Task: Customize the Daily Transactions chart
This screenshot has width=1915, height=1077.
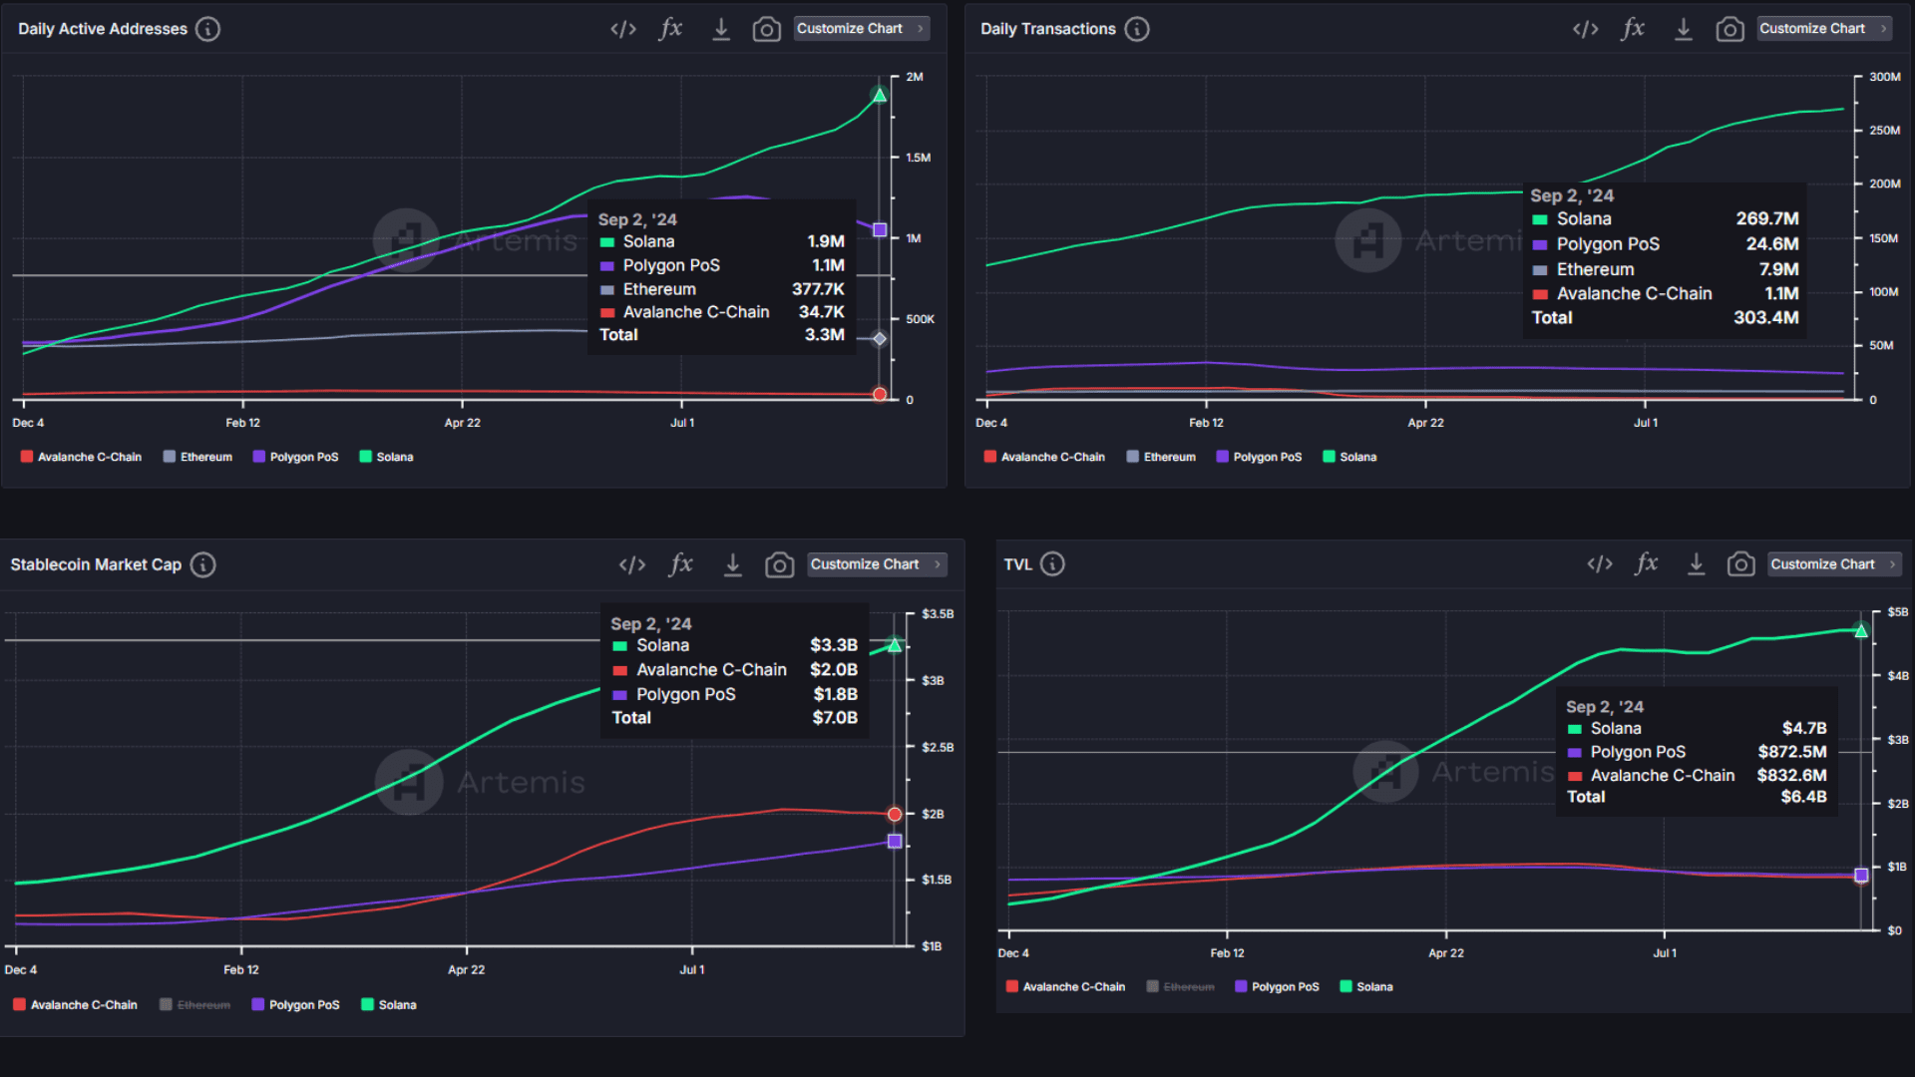Action: [1824, 29]
